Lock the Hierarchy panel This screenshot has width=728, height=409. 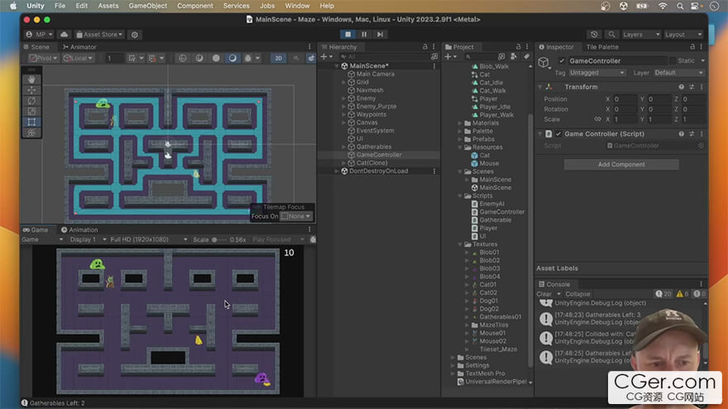(x=425, y=47)
